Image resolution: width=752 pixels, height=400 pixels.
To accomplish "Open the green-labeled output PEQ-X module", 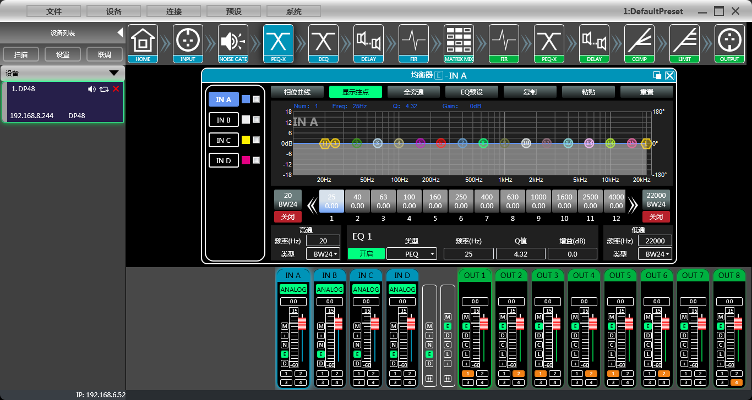I will pos(549,43).
